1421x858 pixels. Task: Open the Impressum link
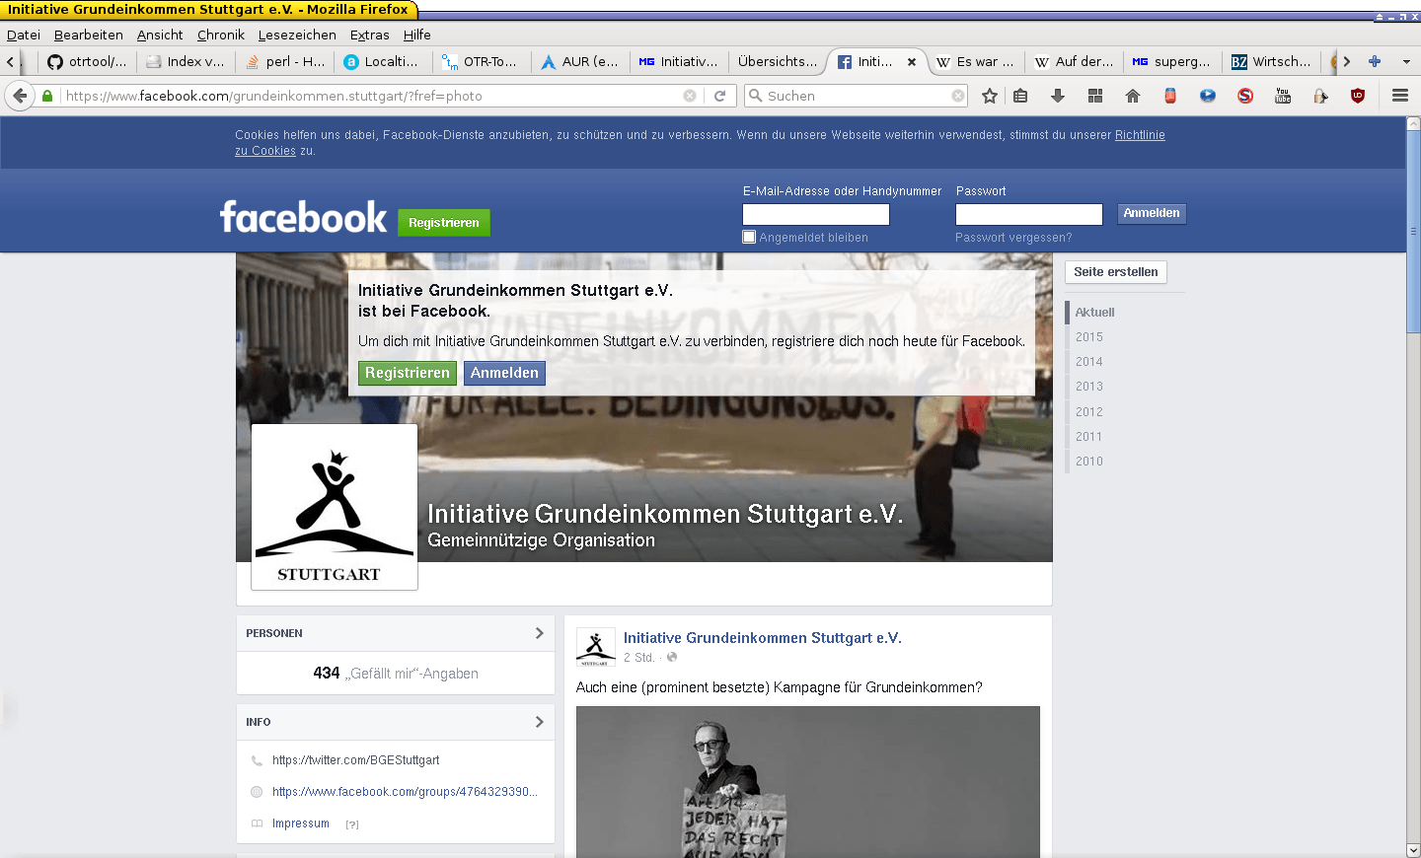[x=301, y=823]
